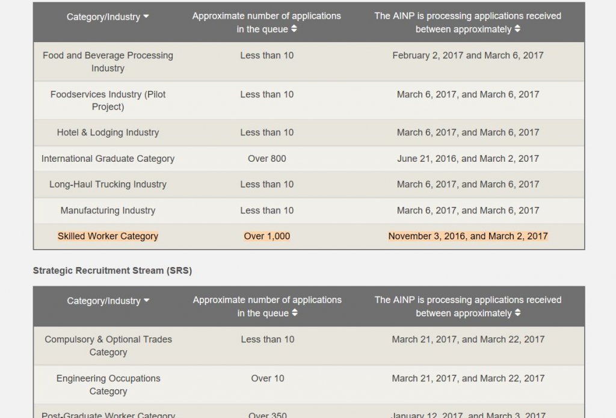Click the Manufacturing Industry cell
Screen dimensions: 616x418
tap(108, 211)
